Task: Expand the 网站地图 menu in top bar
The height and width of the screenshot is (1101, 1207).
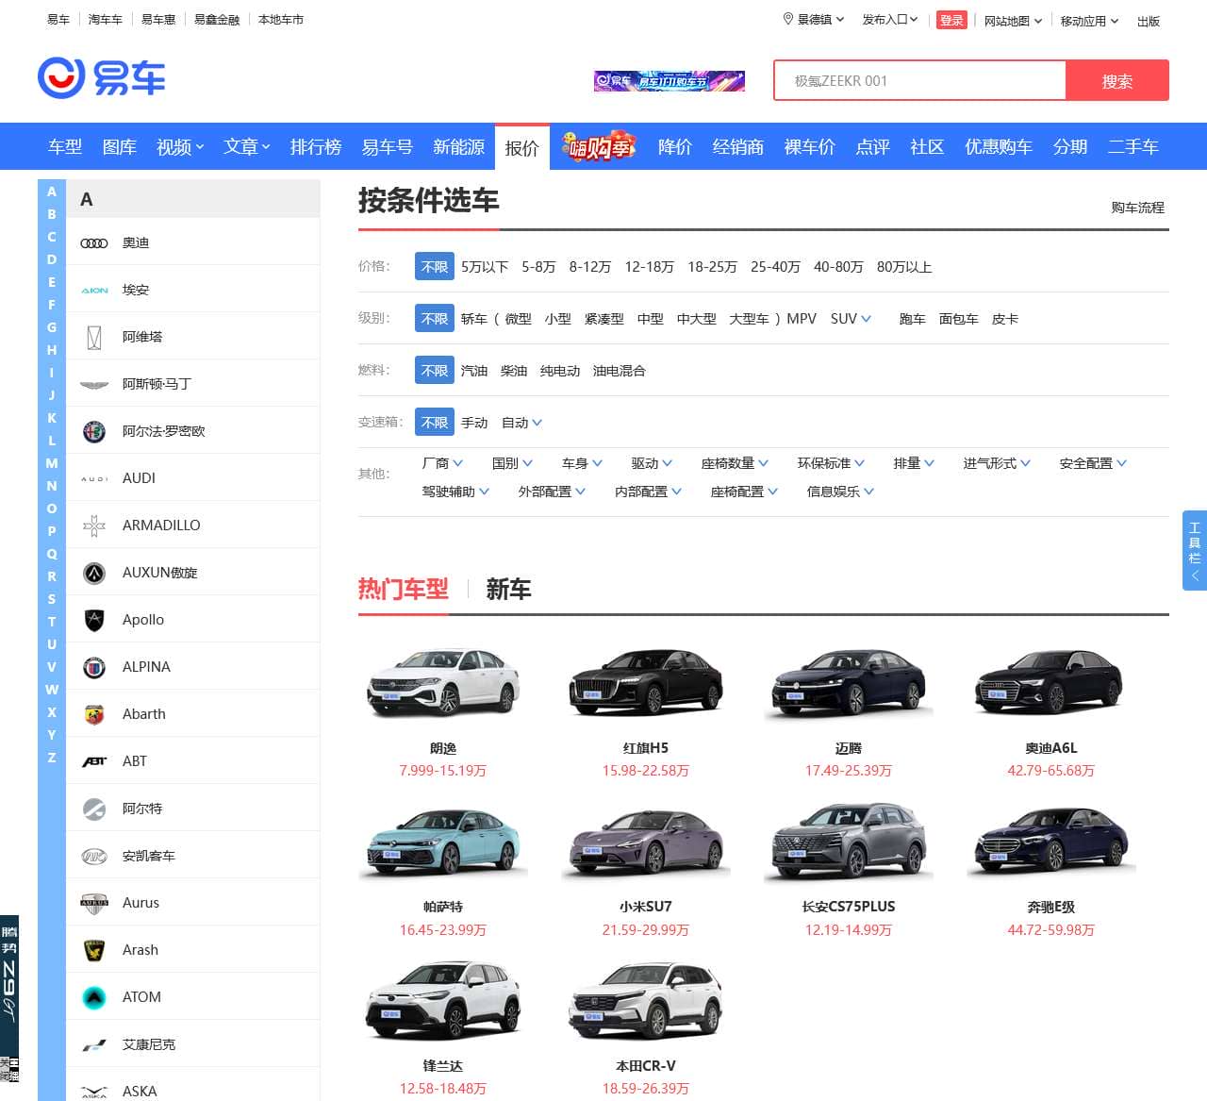Action: coord(1013,21)
